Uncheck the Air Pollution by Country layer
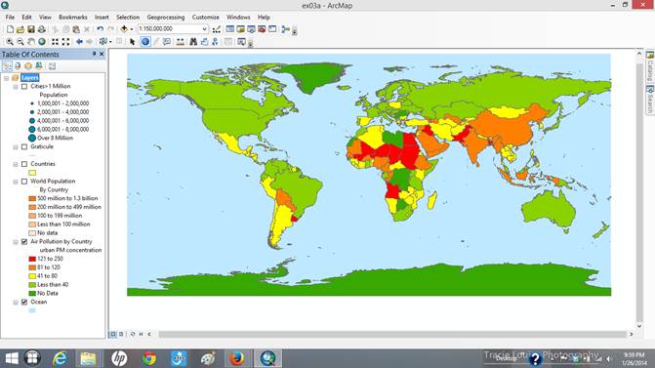 tap(24, 242)
